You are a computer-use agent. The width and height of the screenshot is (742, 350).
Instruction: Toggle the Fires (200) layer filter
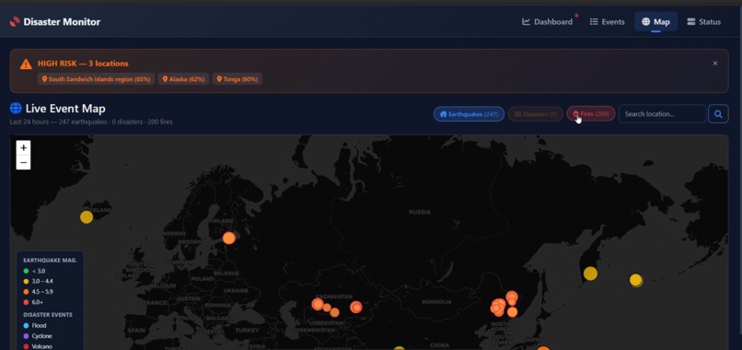(591, 114)
